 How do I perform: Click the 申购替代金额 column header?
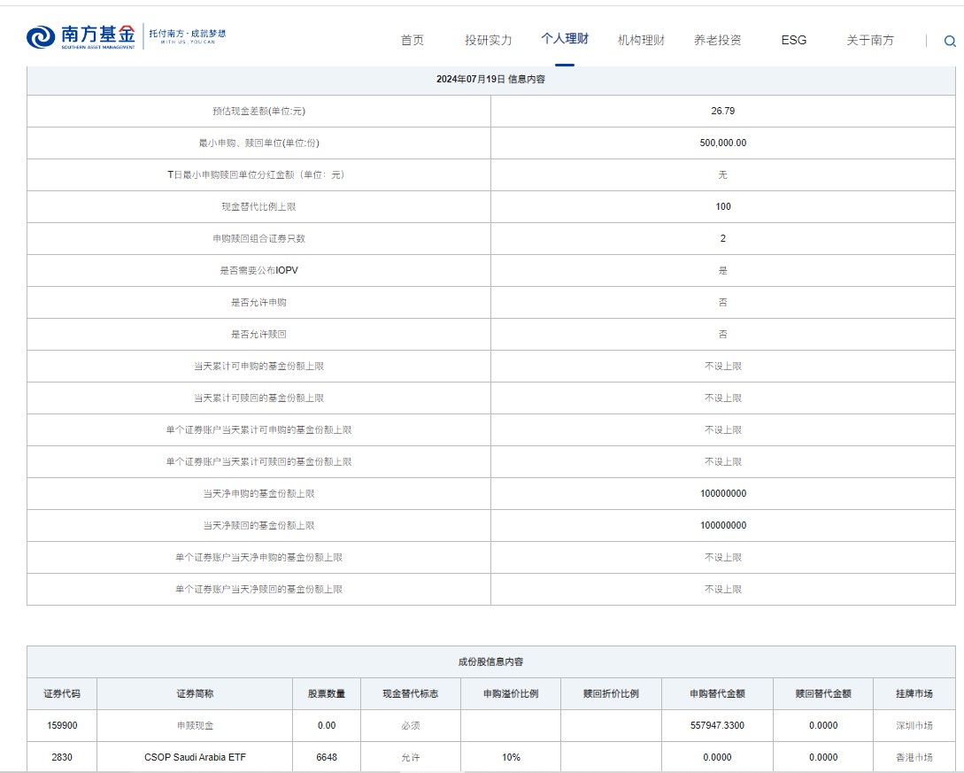717,694
